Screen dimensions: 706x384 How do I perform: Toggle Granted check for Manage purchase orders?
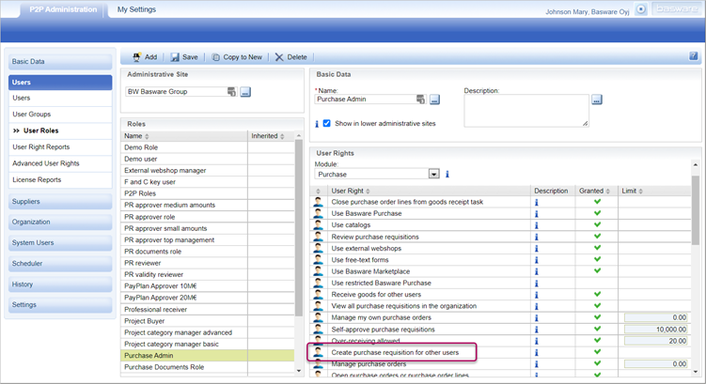598,363
